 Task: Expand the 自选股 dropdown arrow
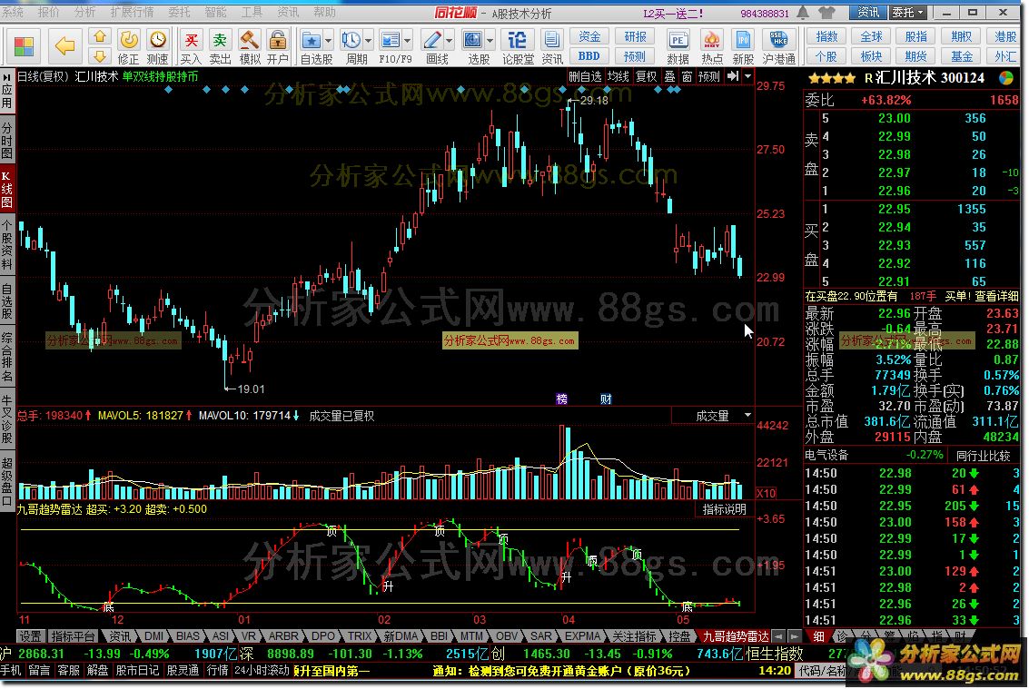tap(328, 41)
